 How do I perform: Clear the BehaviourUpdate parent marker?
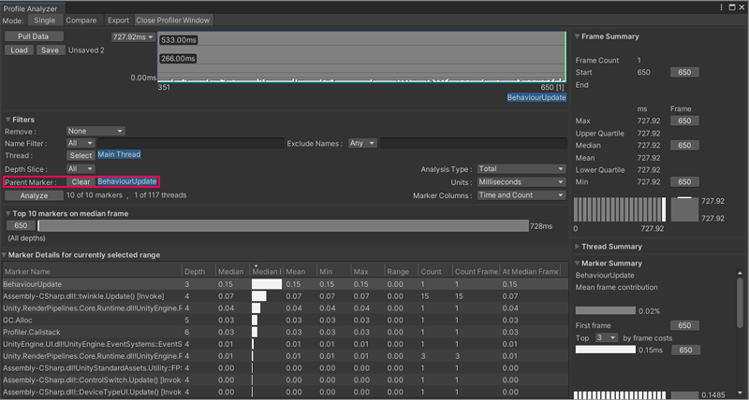click(x=81, y=181)
